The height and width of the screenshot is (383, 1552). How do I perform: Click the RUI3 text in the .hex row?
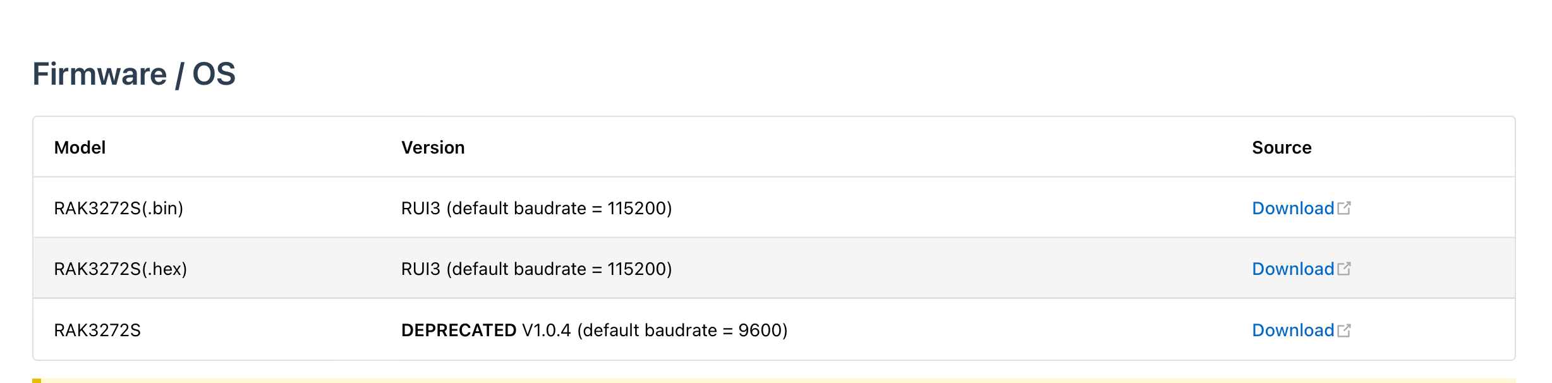tap(420, 269)
